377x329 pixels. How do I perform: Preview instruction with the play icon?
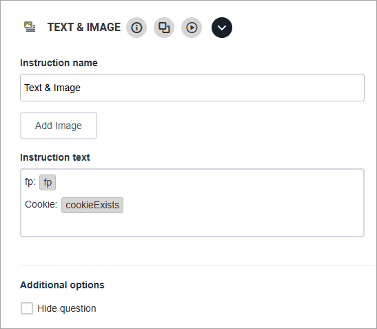click(192, 28)
